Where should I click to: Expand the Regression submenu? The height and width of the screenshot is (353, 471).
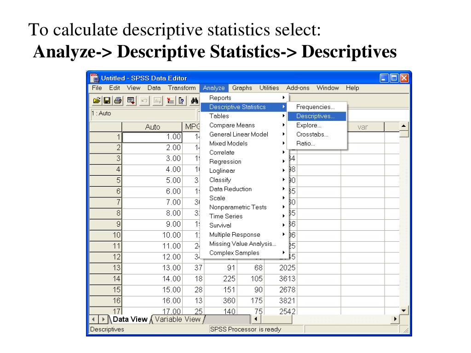coord(244,161)
